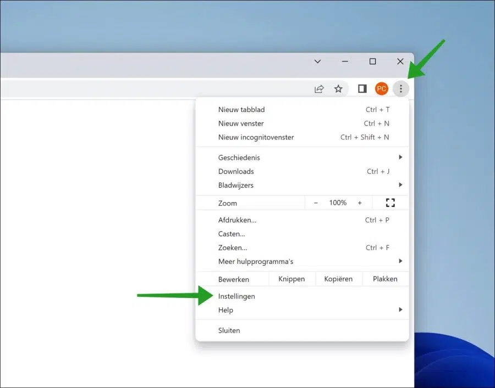Click the share page icon
The width and height of the screenshot is (495, 388).
[x=319, y=89]
